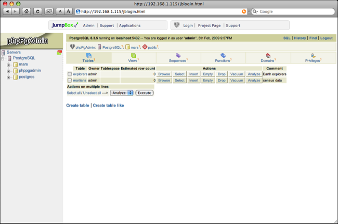
Task: Click the PostgreSQL server icon in the tree
Action: point(9,58)
